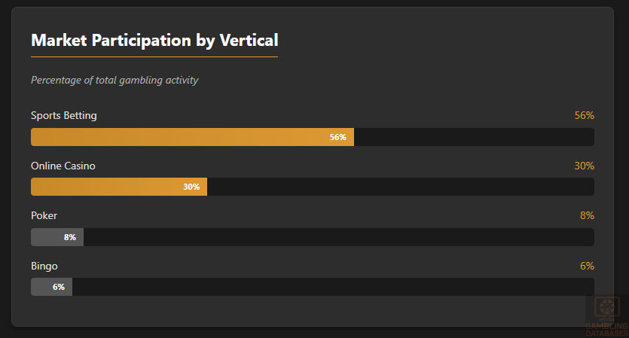629x338 pixels.
Task: Click the Sports Betting label
Action: [64, 115]
